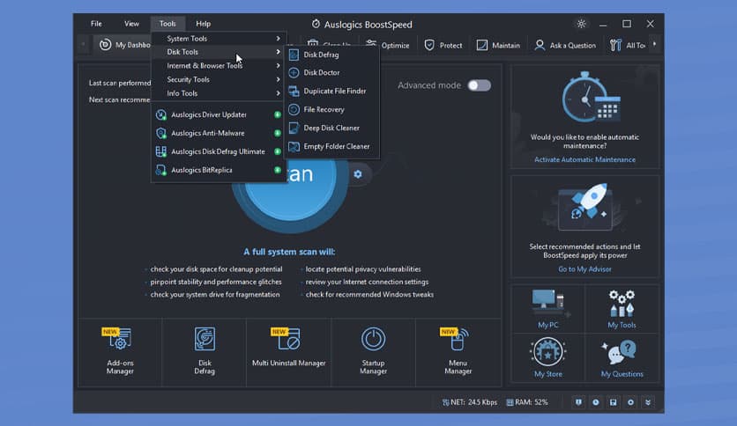
Task: Click Go to My Advisor link
Action: pos(584,269)
